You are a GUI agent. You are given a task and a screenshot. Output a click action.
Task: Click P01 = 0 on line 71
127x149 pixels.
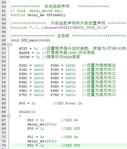click(36, 137)
